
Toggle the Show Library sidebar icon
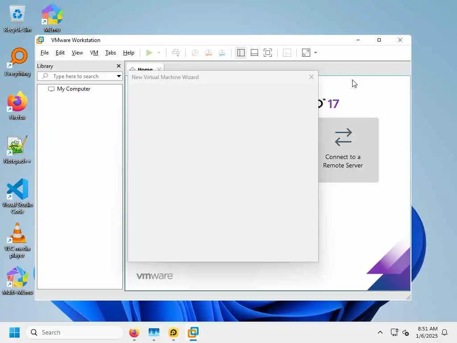click(x=241, y=53)
